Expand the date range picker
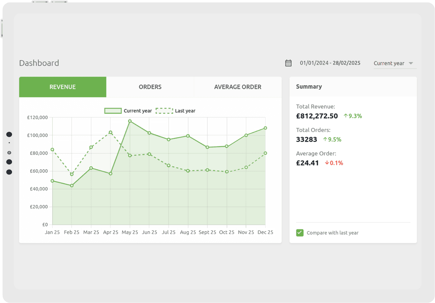This screenshot has width=435, height=303. [330, 63]
